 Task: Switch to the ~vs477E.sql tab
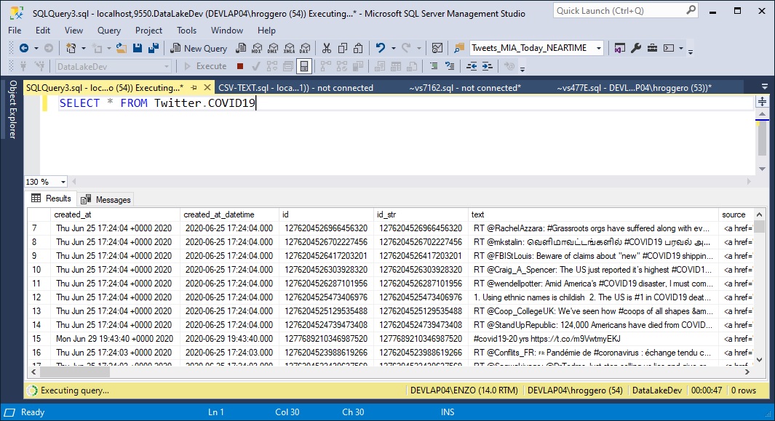pyautogui.click(x=634, y=88)
